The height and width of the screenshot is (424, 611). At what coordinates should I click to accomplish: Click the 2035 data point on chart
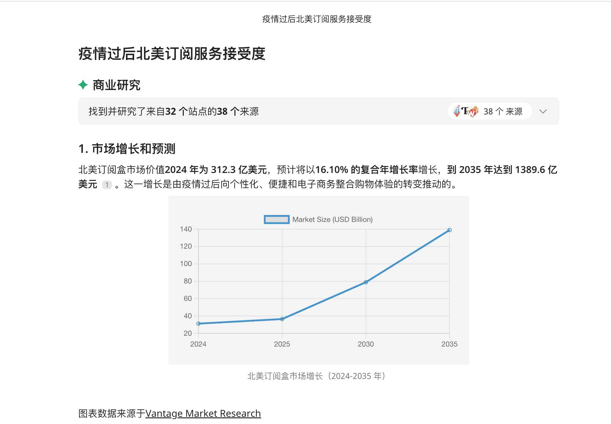point(450,230)
